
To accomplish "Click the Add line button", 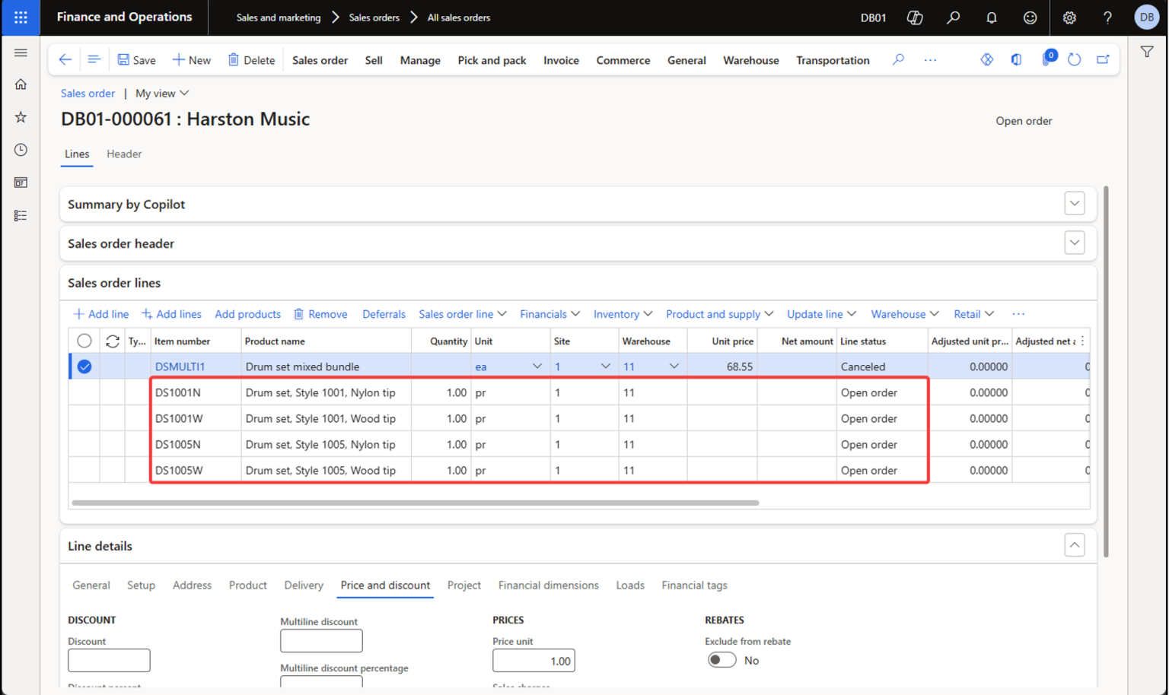I will pyautogui.click(x=100, y=313).
